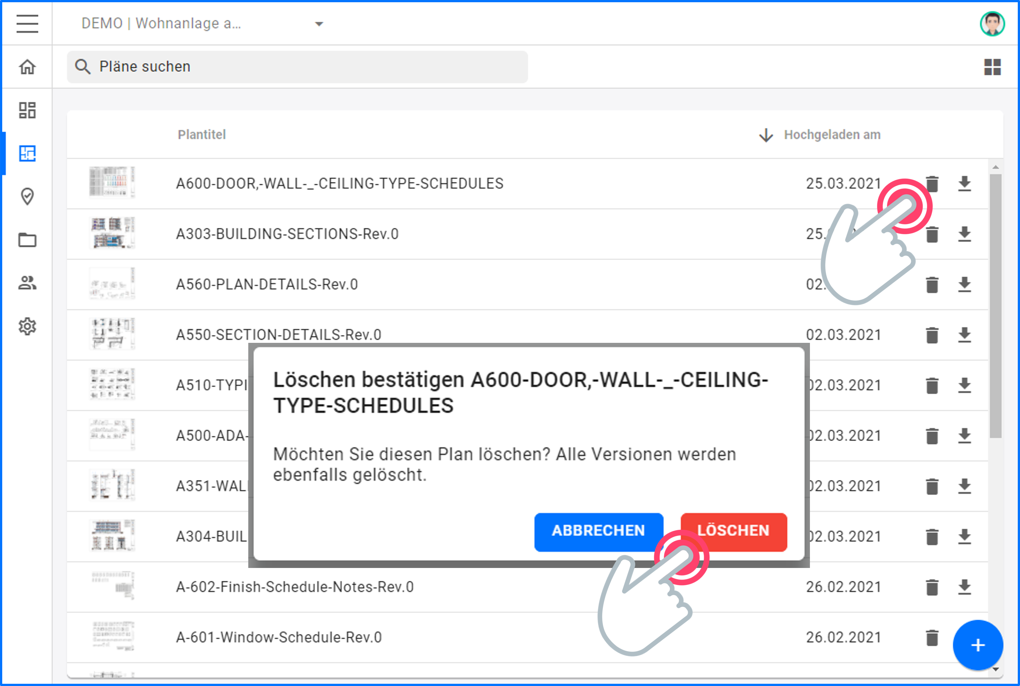
Task: Open the hamburger menu
Action: coord(27,23)
